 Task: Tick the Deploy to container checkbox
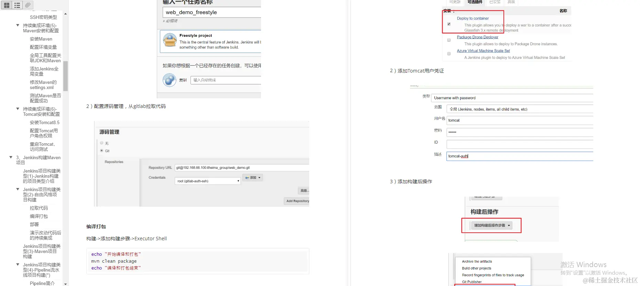pyautogui.click(x=449, y=24)
